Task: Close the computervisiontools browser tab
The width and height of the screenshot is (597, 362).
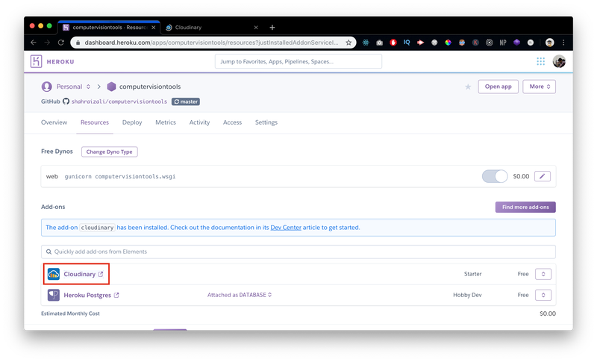Action: (154, 28)
